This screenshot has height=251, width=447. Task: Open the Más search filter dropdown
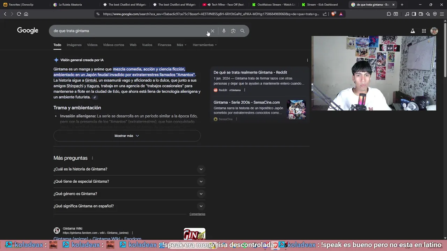point(182,45)
